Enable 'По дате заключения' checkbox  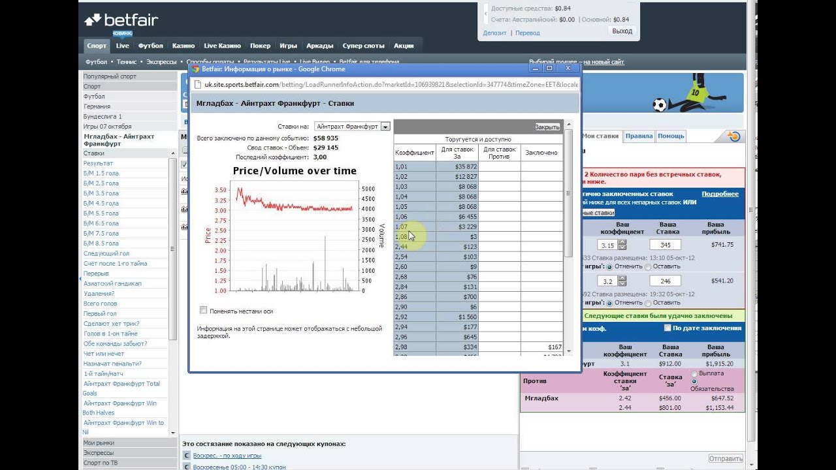667,328
